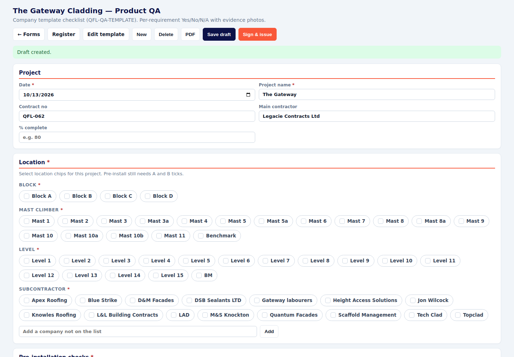Select Mast 9
This screenshot has height=357, width=514.
point(472,221)
